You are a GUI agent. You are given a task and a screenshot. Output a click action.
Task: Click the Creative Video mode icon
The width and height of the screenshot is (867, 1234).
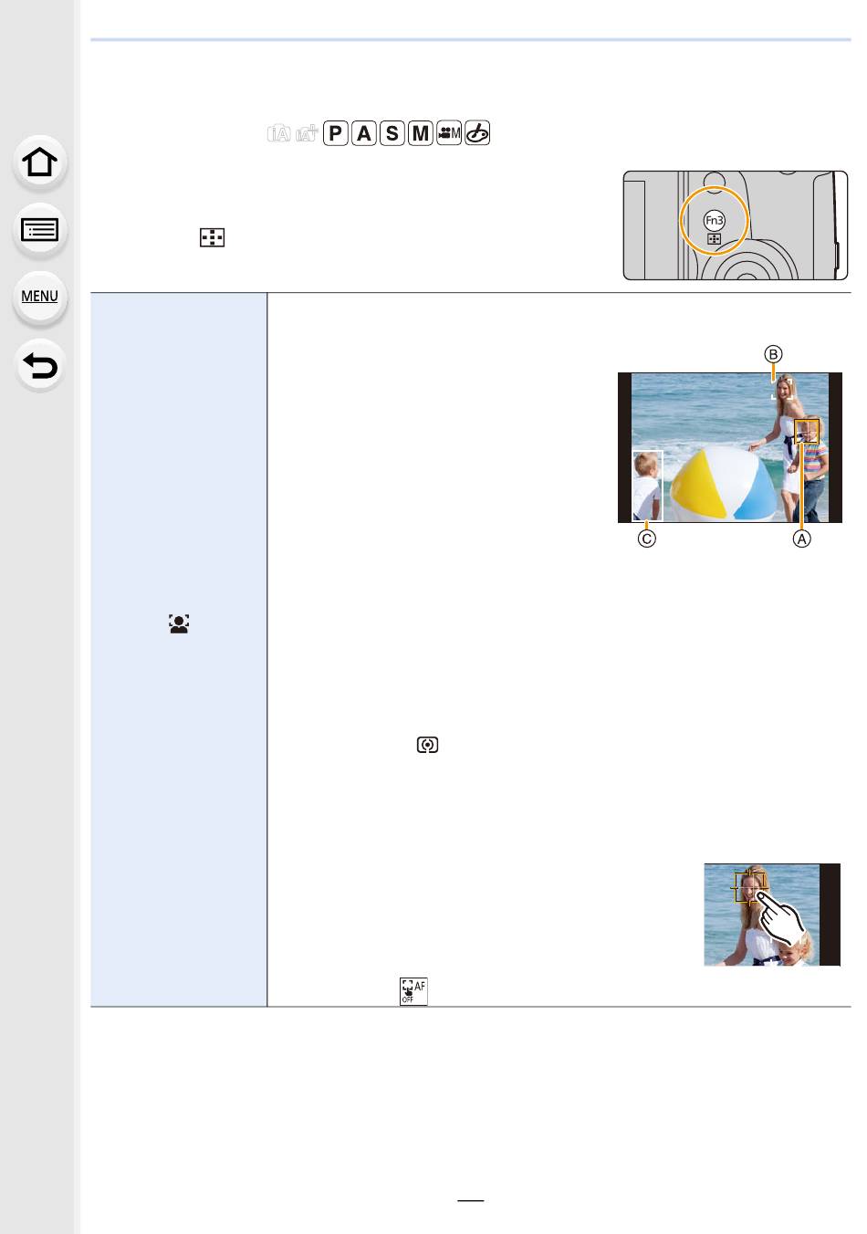[449, 133]
